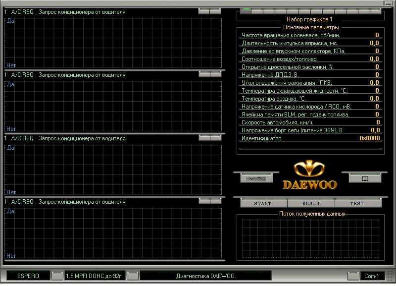Click left button above the third graph
This screenshot has width=396, height=286.
pos(204,138)
